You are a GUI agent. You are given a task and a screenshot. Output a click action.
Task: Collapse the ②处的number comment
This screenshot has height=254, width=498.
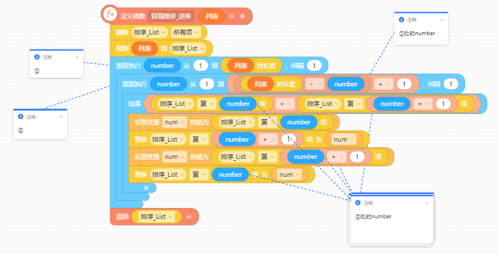(x=427, y=203)
